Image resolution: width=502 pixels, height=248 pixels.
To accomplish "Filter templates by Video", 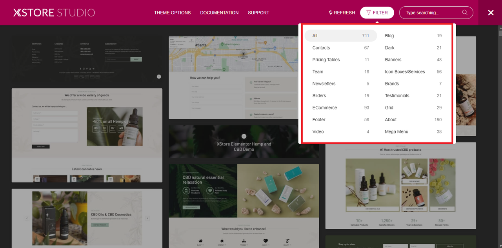I will coord(341,131).
